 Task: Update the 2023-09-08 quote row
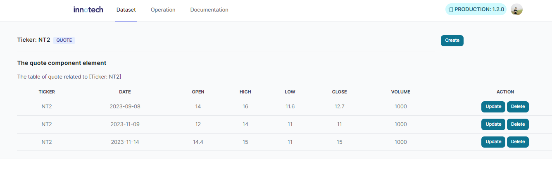point(493,107)
